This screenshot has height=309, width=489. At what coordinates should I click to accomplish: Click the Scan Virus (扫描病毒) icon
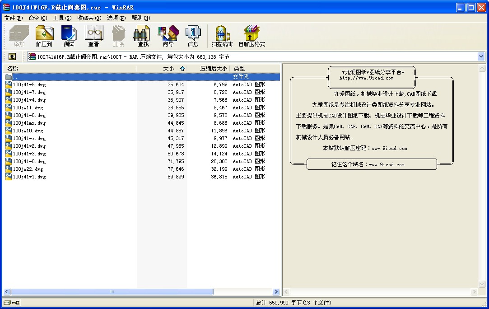222,36
